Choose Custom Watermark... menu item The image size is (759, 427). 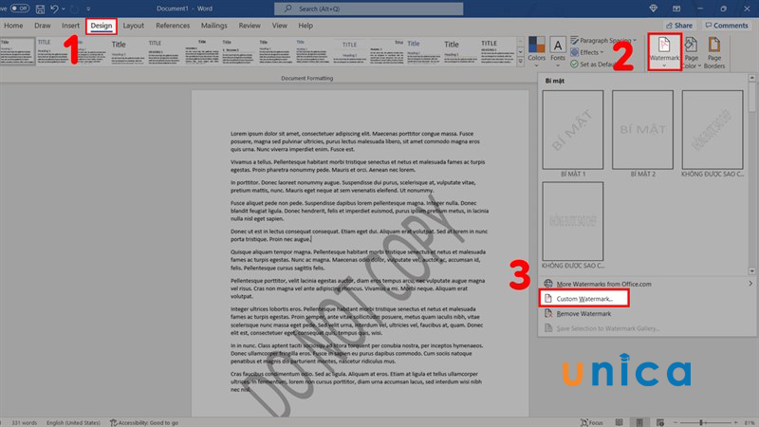tap(583, 299)
